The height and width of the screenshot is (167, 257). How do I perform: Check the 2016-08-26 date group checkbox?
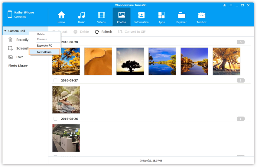(55, 119)
